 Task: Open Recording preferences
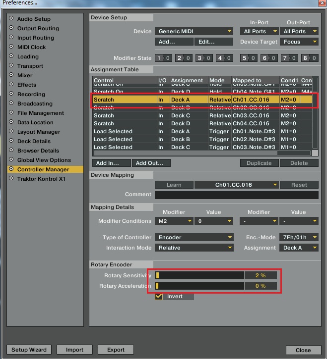pos(31,94)
